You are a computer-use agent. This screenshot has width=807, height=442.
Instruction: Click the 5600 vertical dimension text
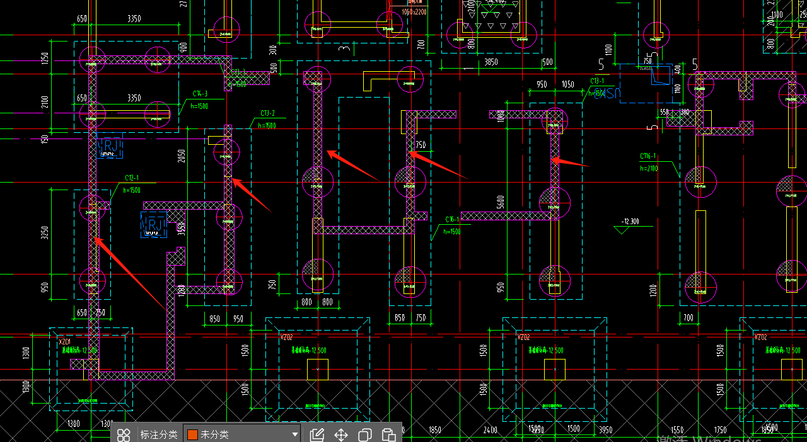tap(501, 201)
